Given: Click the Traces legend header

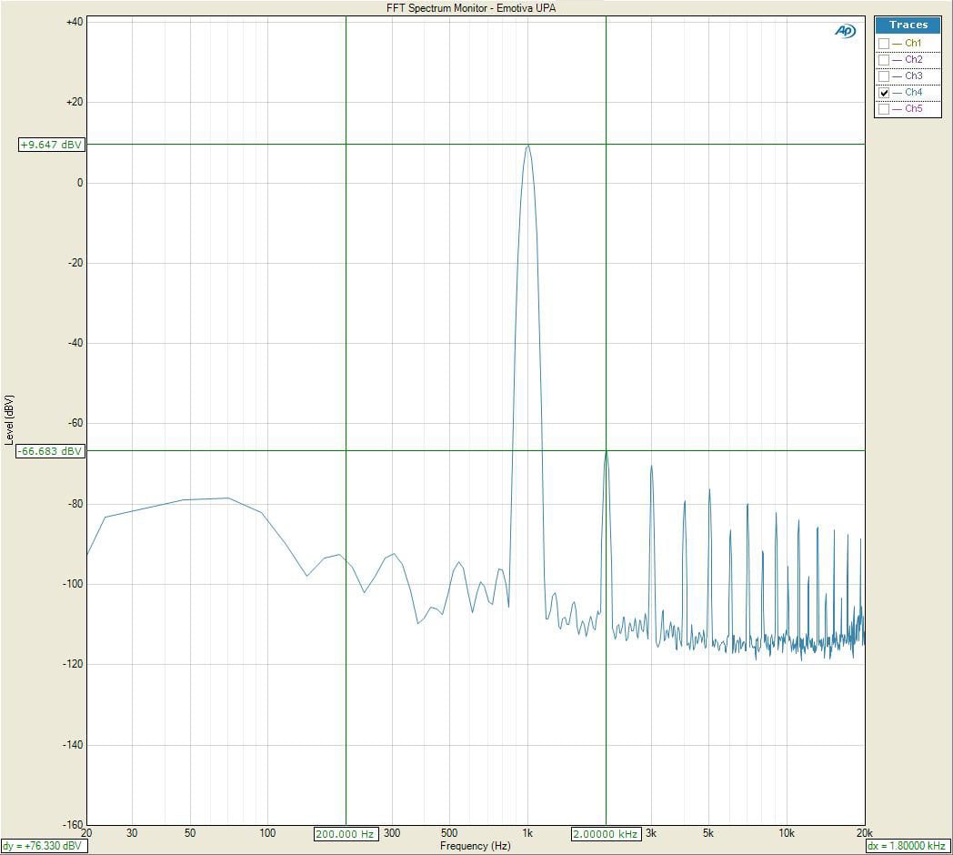Looking at the screenshot, I should (x=908, y=25).
